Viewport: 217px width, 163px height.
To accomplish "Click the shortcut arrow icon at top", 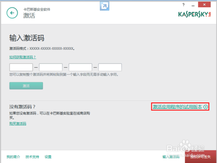I will 105,6.
